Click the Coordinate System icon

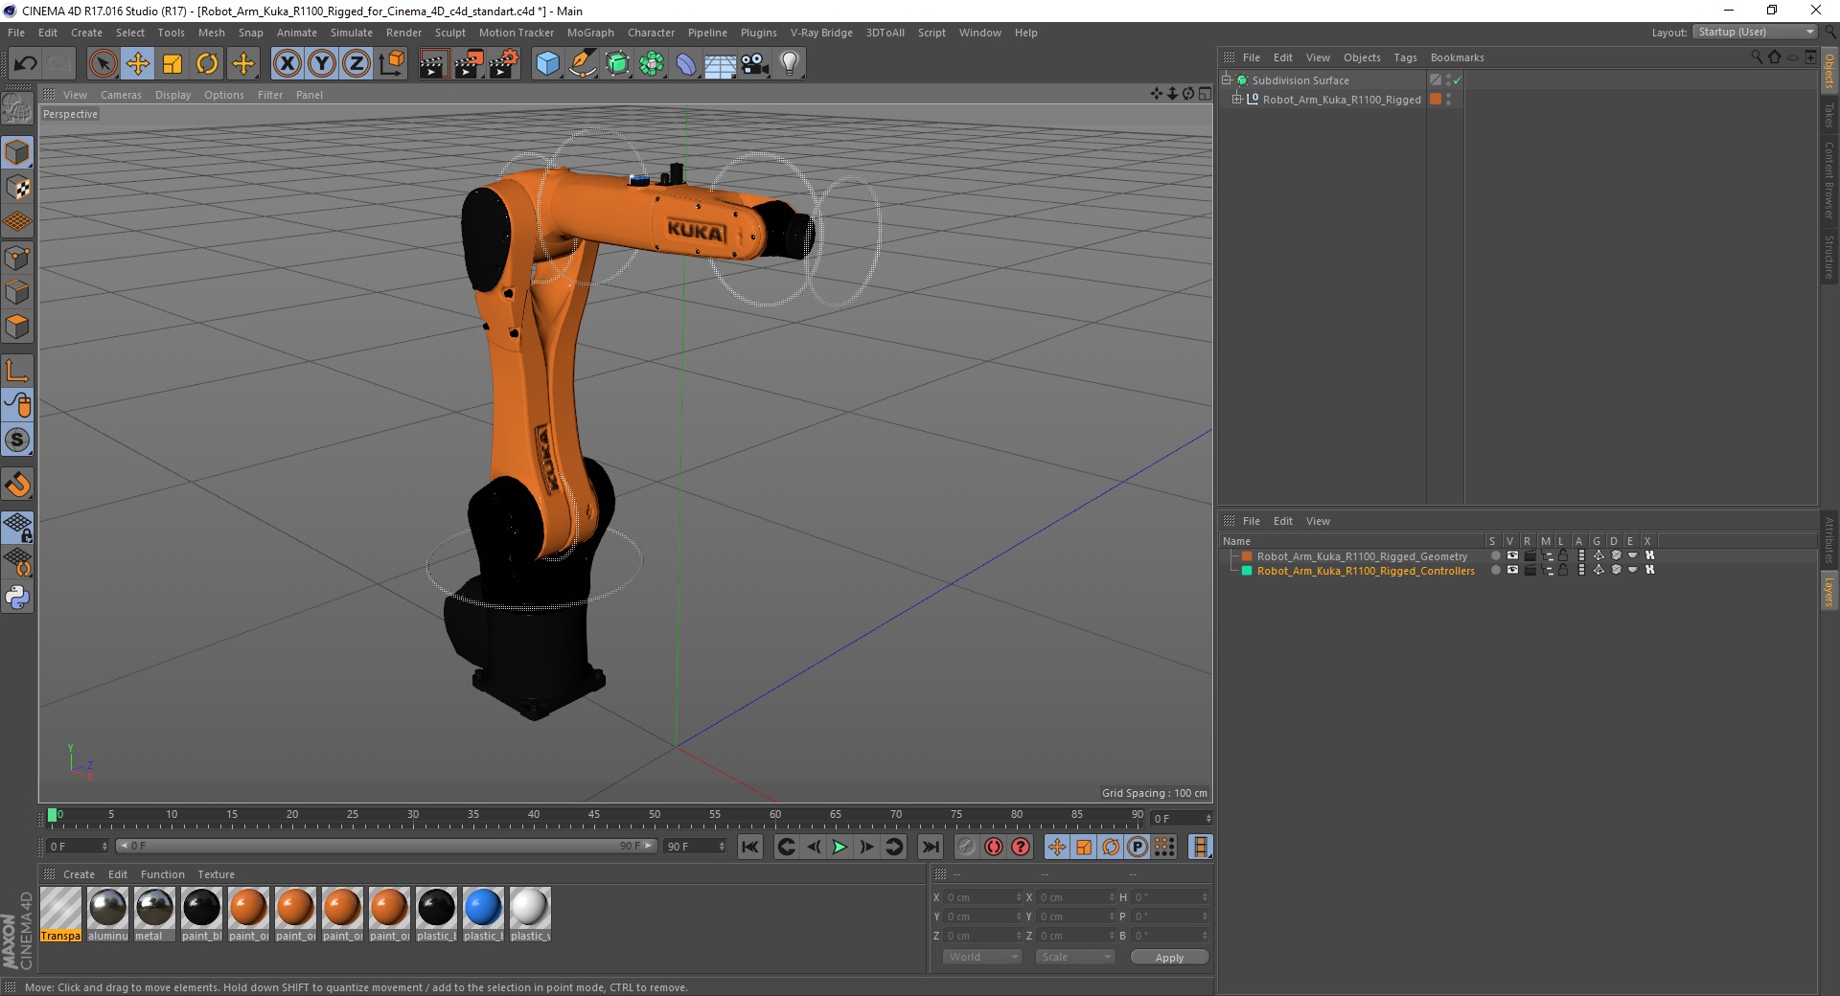point(391,64)
